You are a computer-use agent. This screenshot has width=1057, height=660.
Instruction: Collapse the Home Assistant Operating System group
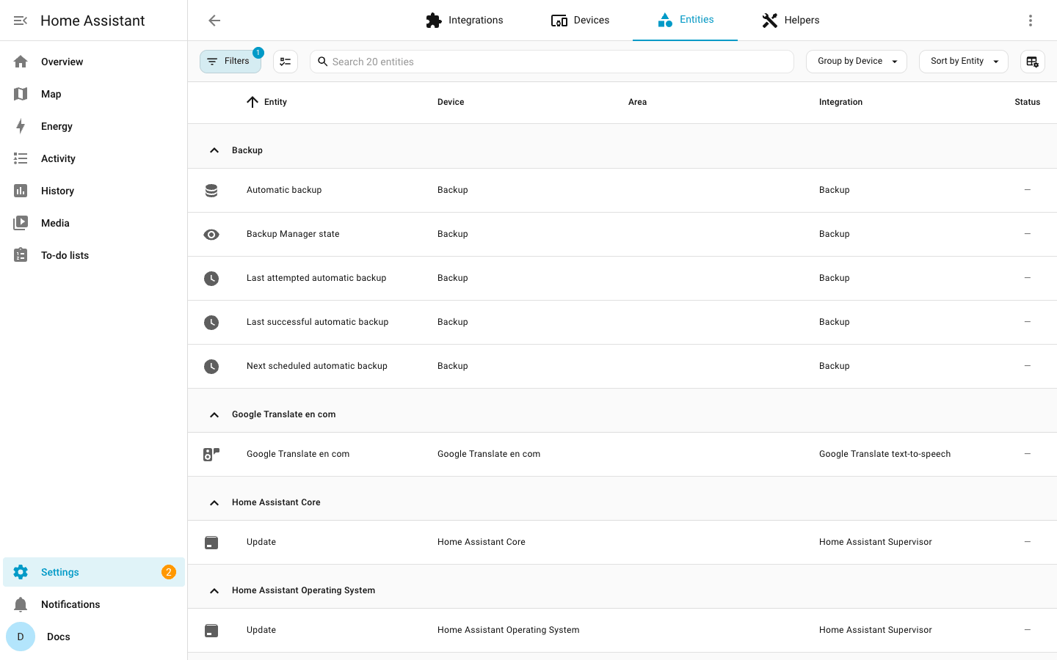pos(214,590)
